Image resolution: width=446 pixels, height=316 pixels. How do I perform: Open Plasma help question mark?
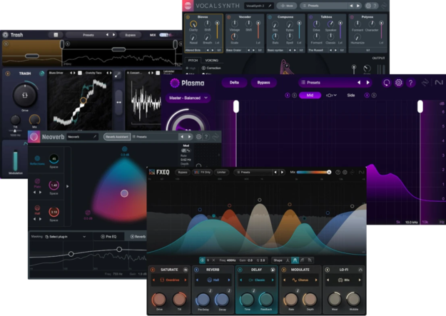pyautogui.click(x=410, y=83)
